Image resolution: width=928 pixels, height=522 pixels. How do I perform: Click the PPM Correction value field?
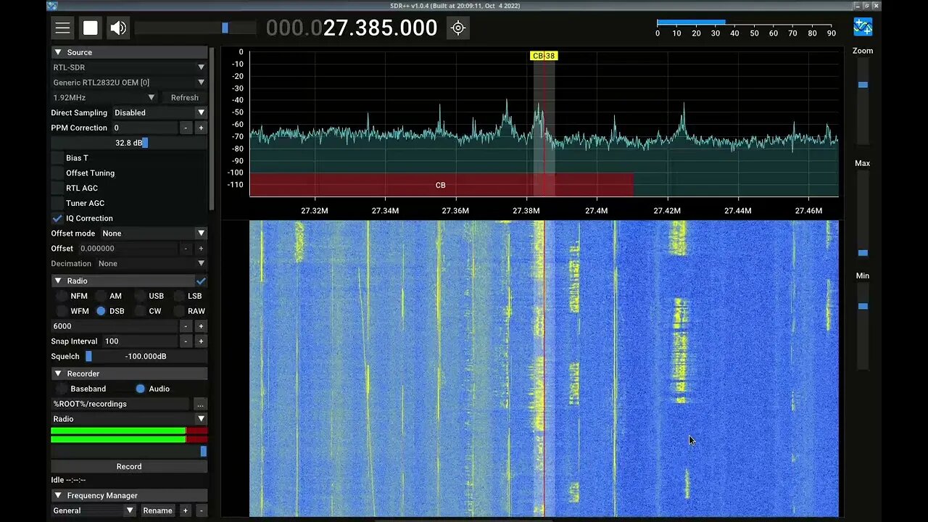144,128
